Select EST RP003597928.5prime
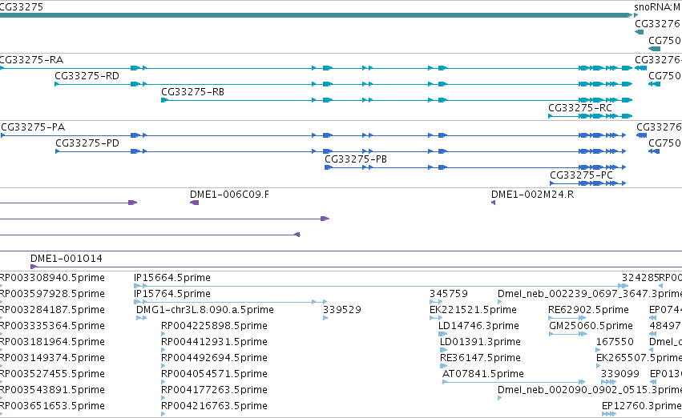This screenshot has height=418, width=682. (52, 294)
